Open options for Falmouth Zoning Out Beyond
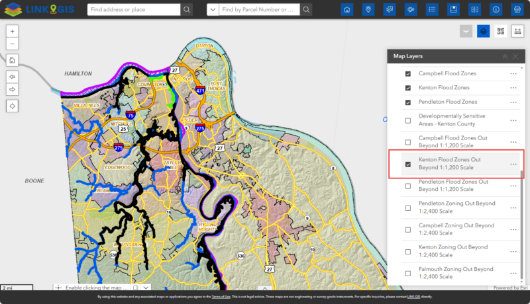The height and width of the screenshot is (304, 530). tap(513, 274)
